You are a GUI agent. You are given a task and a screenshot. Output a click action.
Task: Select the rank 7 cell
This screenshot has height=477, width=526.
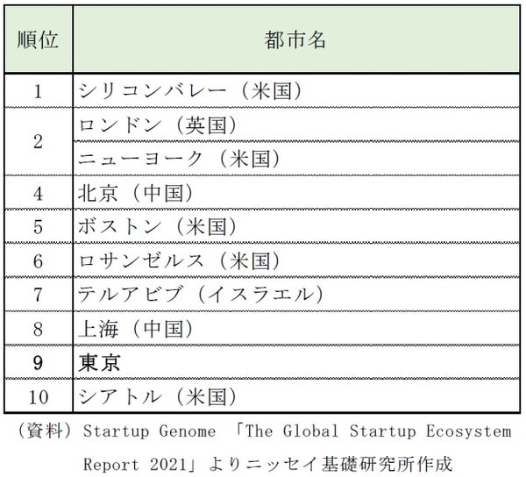pyautogui.click(x=38, y=295)
